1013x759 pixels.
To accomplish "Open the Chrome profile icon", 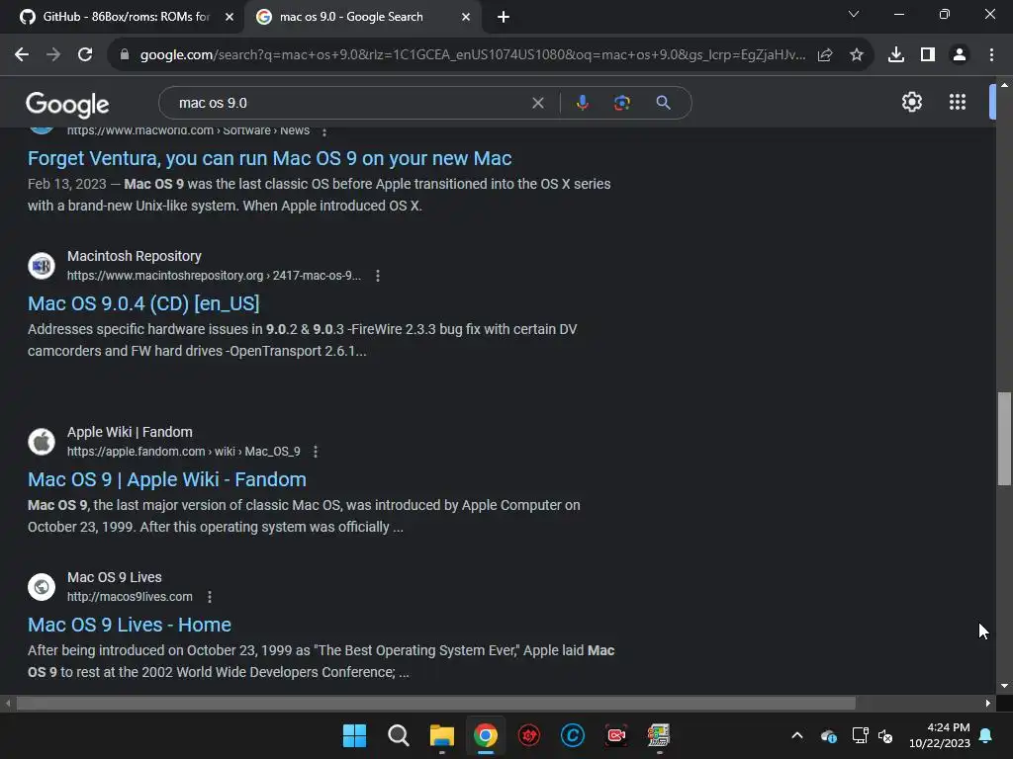I will [x=960, y=55].
